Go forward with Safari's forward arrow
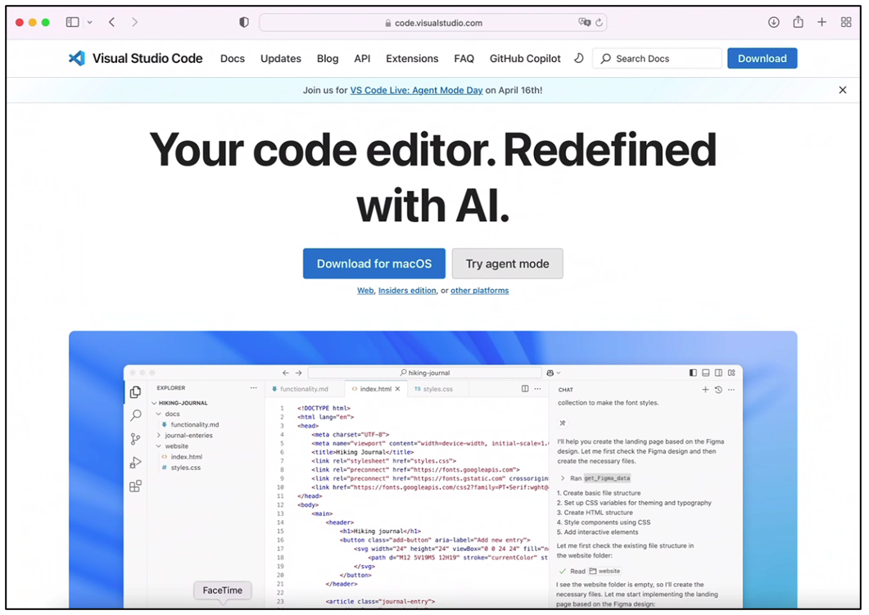Viewport: 869px width, 615px height. 134,22
